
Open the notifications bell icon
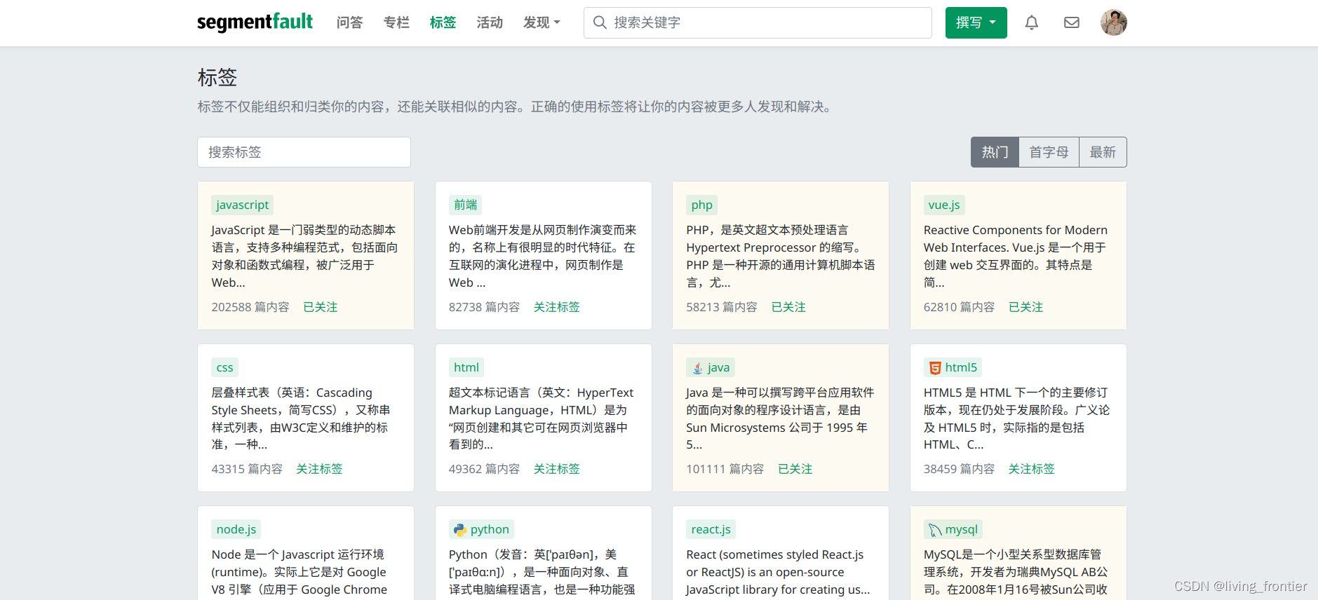pos(1031,22)
